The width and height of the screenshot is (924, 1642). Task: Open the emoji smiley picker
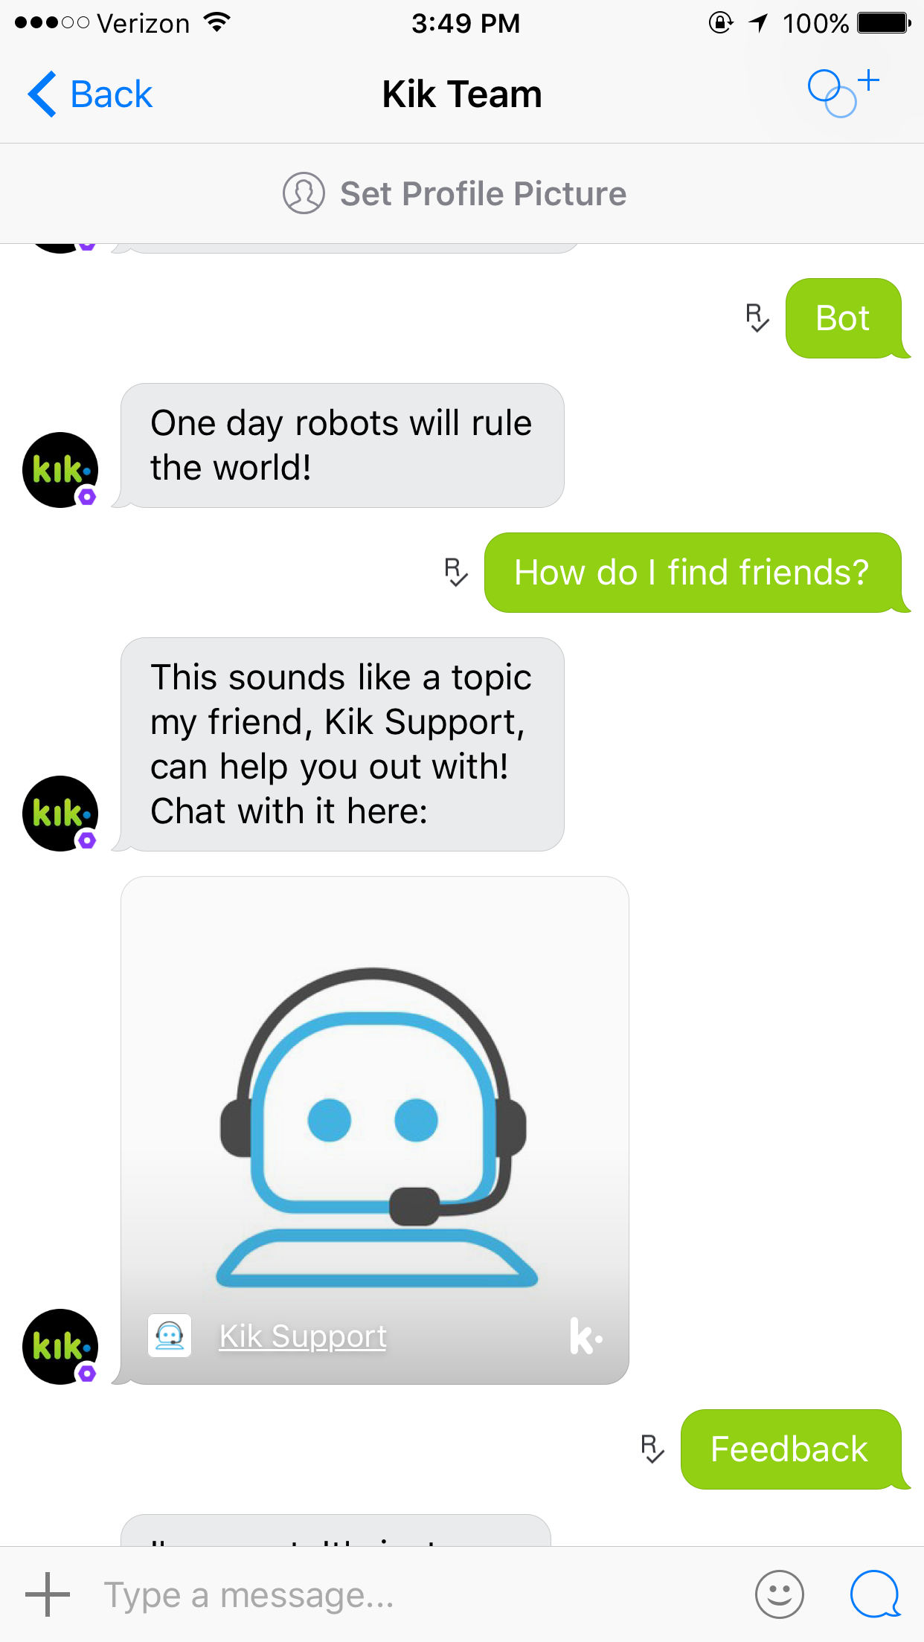[x=779, y=1594]
